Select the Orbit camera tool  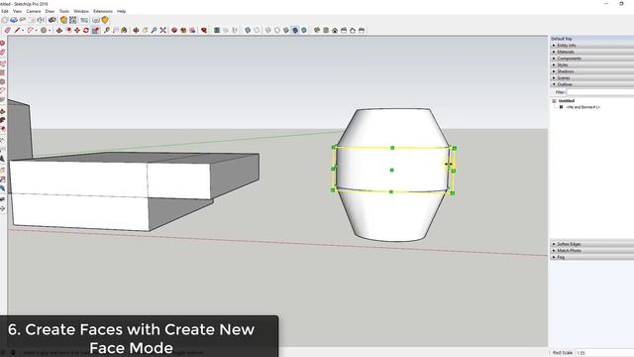[x=136, y=31]
